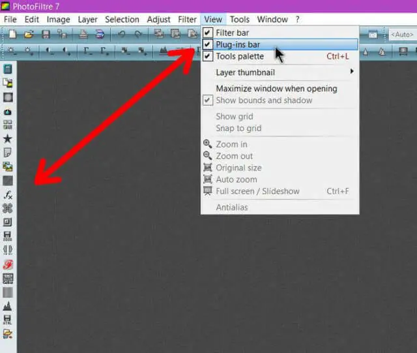The image size is (417, 353).
Task: Select Zoom in from View menu
Action: [280, 144]
